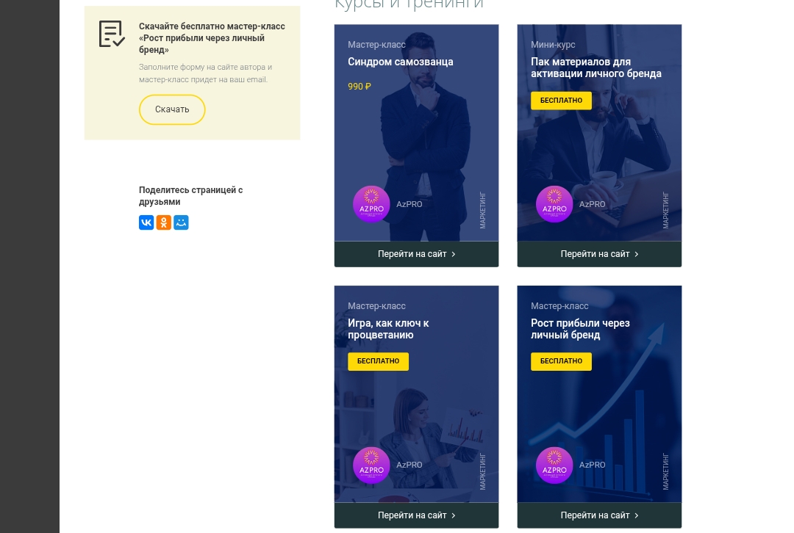The height and width of the screenshot is (533, 794).
Task: Open "Перейти на сайт" under "Синдром самозванца"
Action: (416, 254)
